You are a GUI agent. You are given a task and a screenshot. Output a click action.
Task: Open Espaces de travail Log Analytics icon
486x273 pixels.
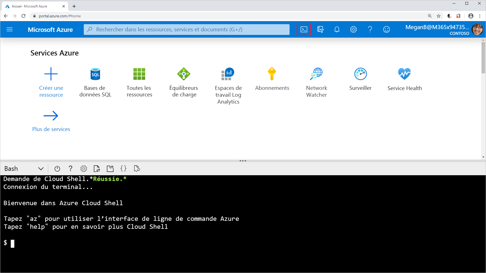coord(228,74)
